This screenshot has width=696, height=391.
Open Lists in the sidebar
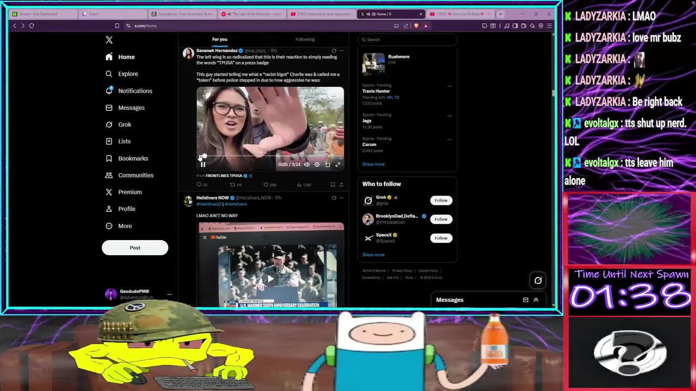(x=118, y=141)
